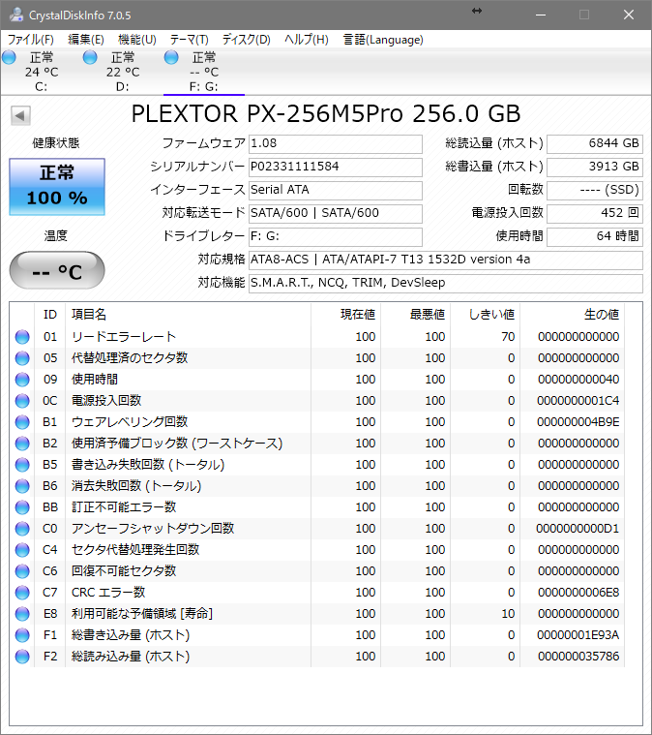This screenshot has width=652, height=735.
Task: Click the serial number field P02331111584
Action: click(x=336, y=167)
